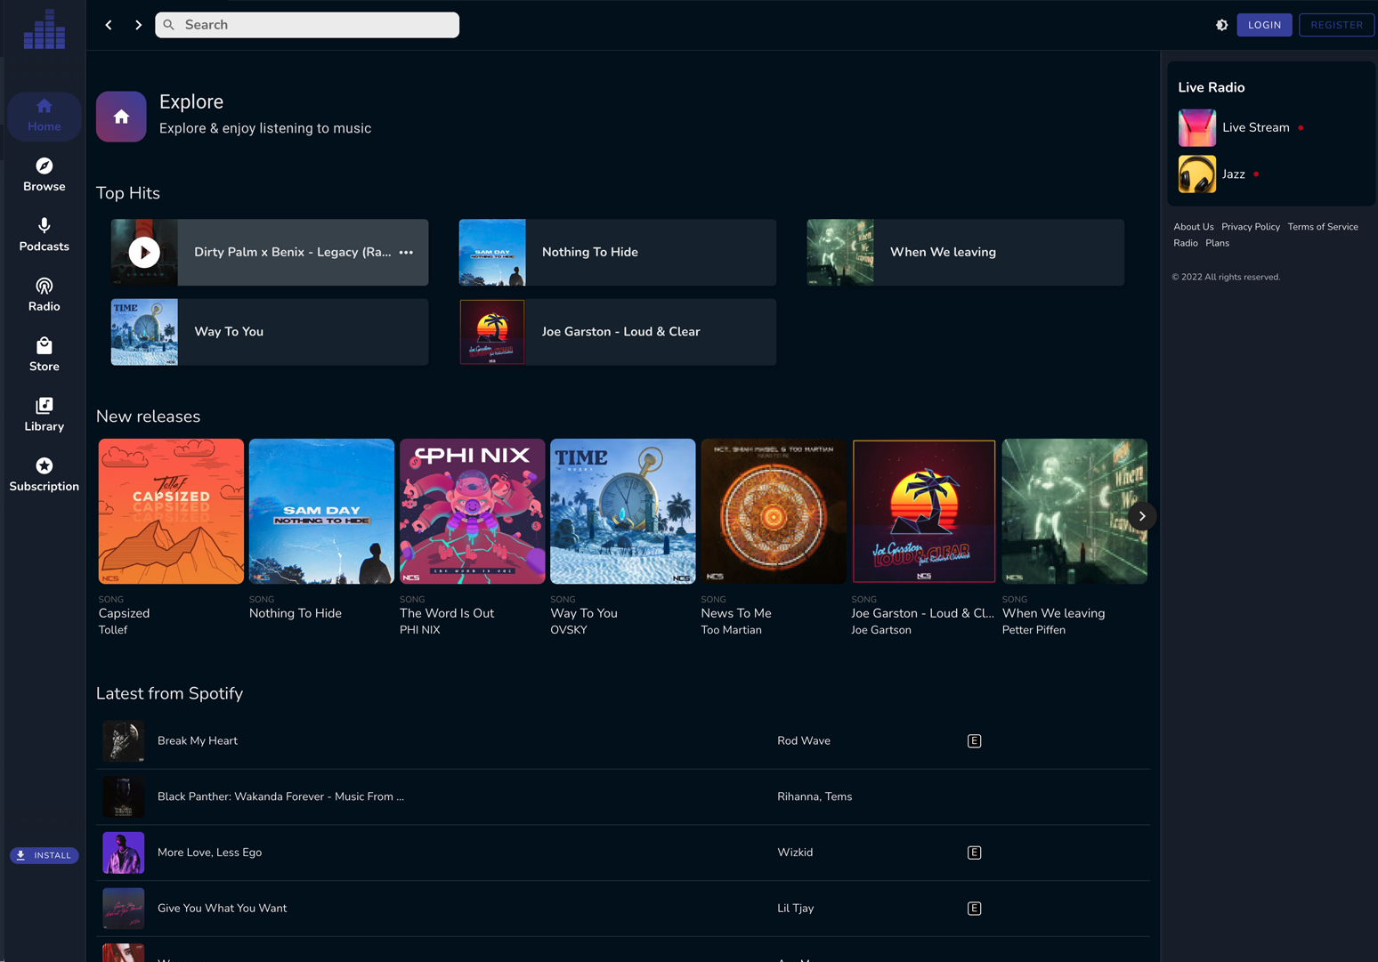Open the Plans page link

pos(1218,243)
